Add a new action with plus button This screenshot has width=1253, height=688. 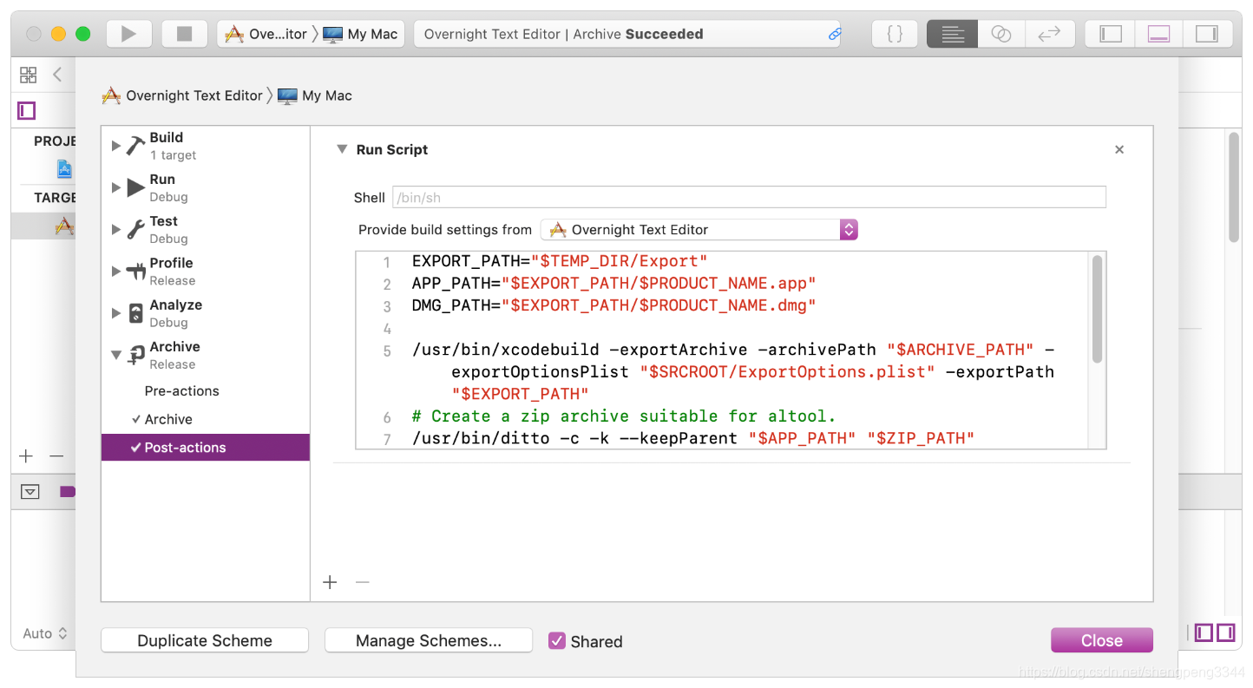point(330,582)
